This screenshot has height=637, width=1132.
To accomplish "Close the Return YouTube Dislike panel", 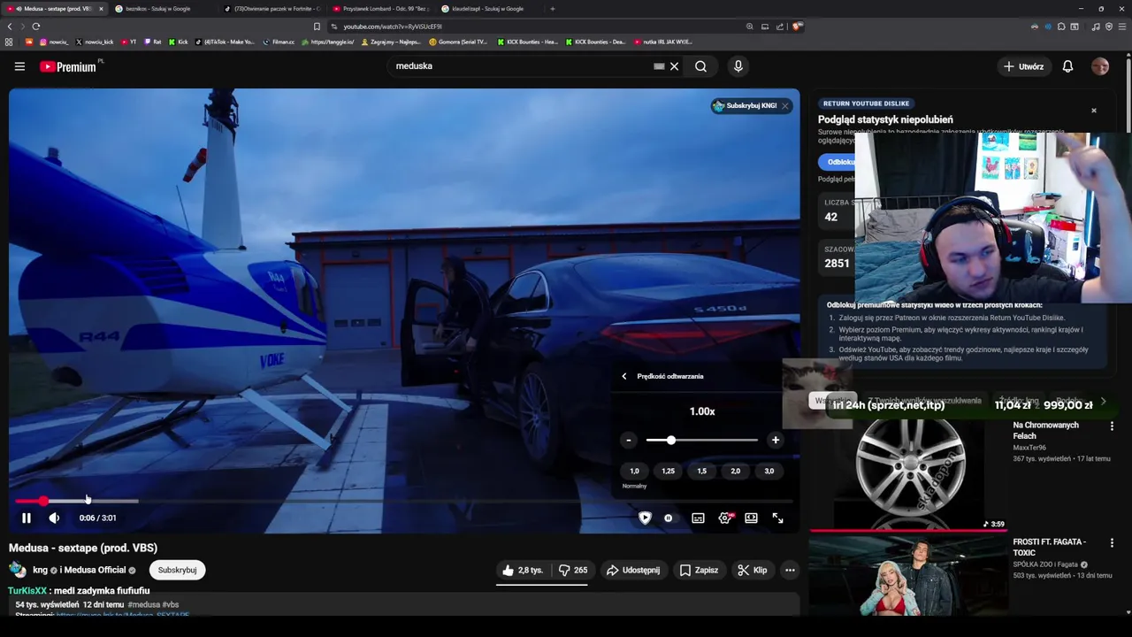I will pos(1094,111).
